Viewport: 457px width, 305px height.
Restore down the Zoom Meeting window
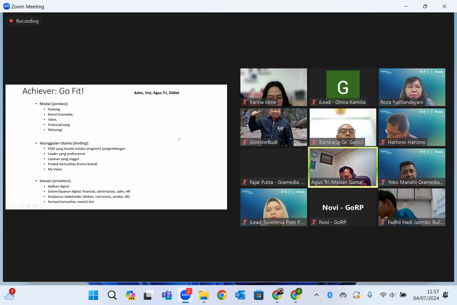pyautogui.click(x=425, y=6)
